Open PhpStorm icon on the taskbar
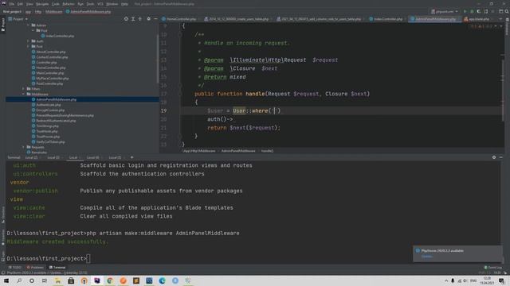This screenshot has height=286, width=510. click(97, 280)
